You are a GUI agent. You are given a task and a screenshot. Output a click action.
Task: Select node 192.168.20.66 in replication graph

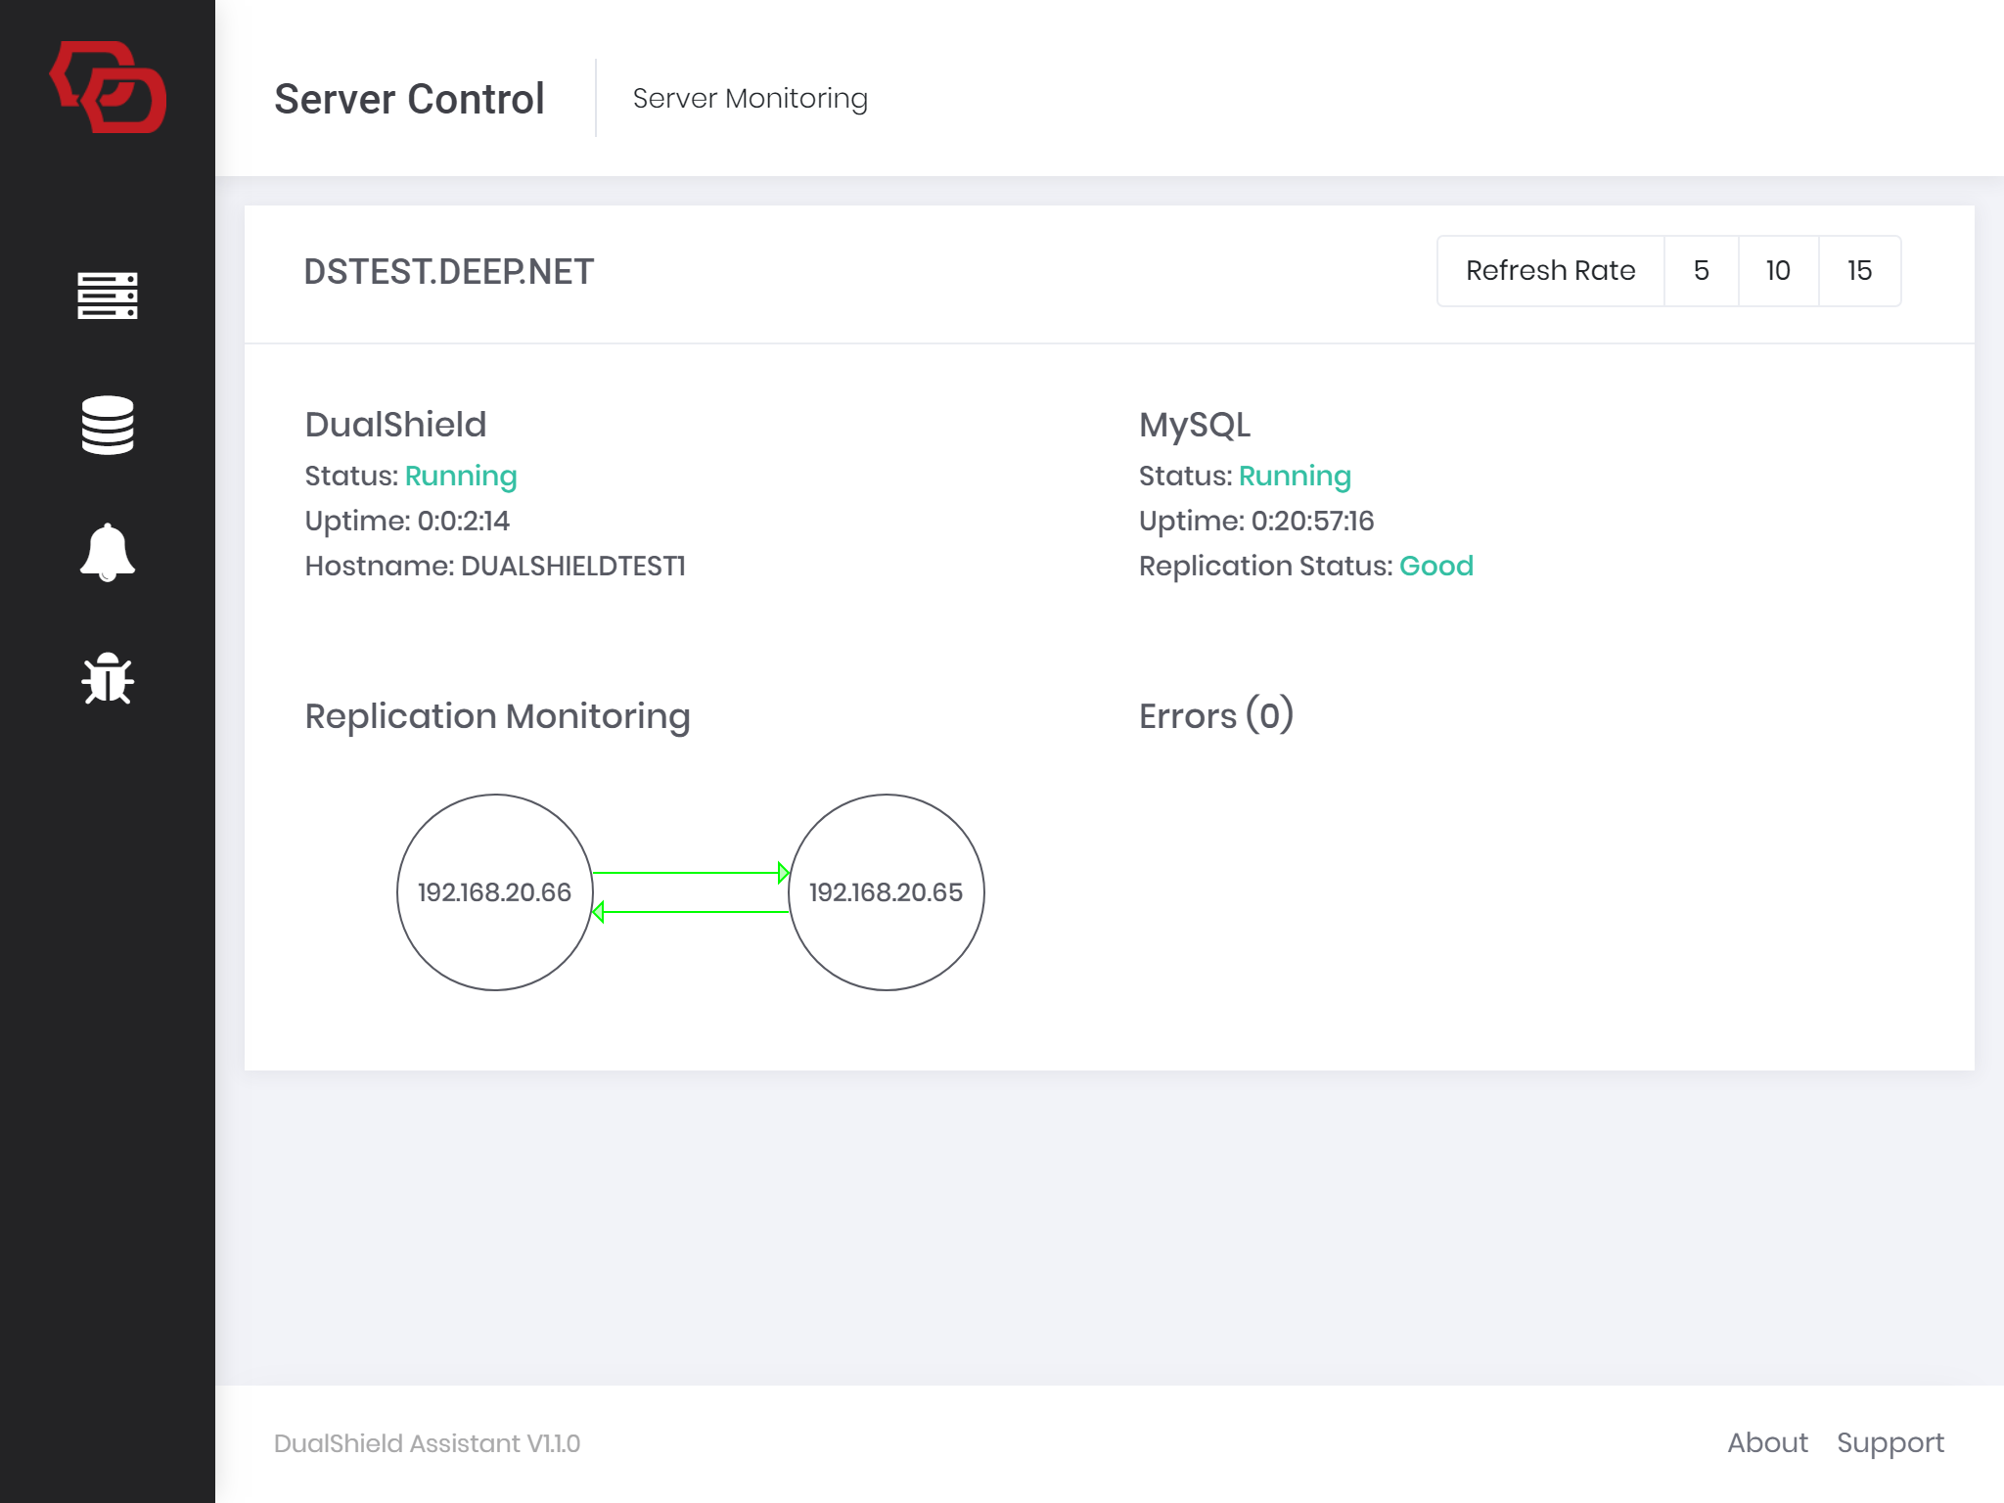[x=494, y=891]
